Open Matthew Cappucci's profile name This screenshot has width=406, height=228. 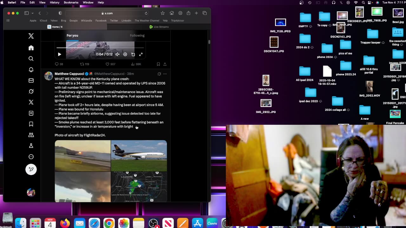[69, 74]
